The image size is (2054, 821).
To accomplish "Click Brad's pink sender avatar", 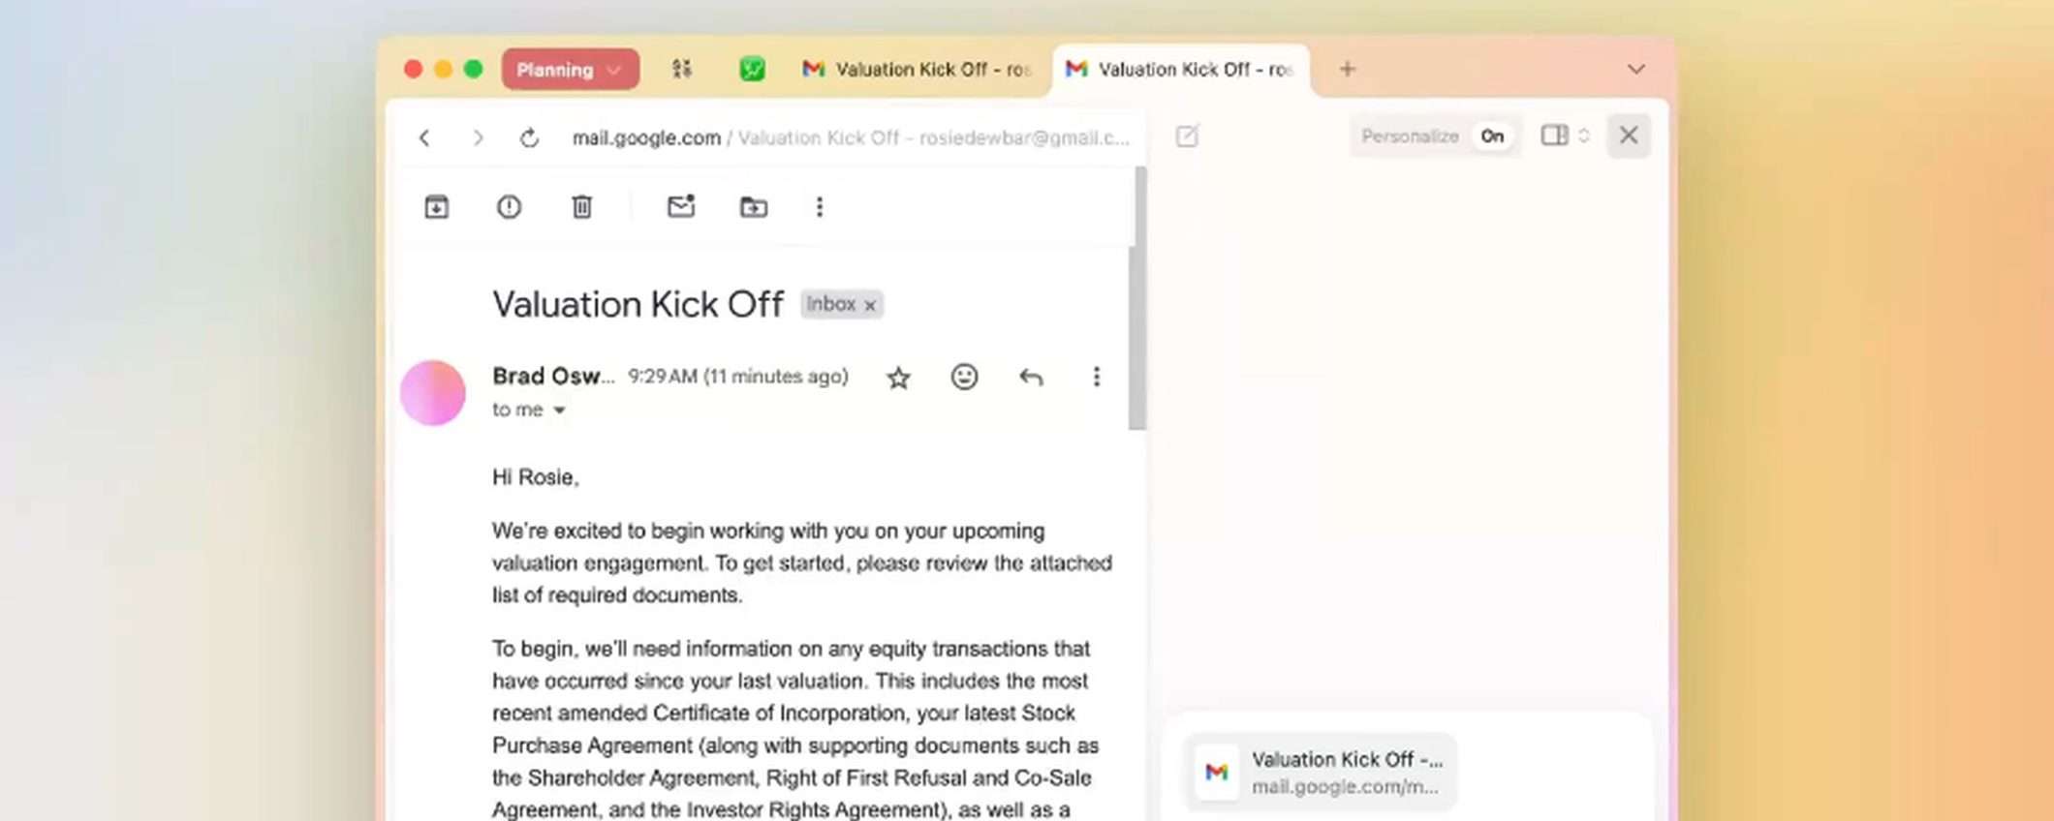I will pos(433,393).
